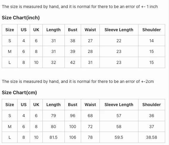Viewport: 169px width, 145px height.
Task: Select the S size row in inch chart
Action: click(83, 41)
